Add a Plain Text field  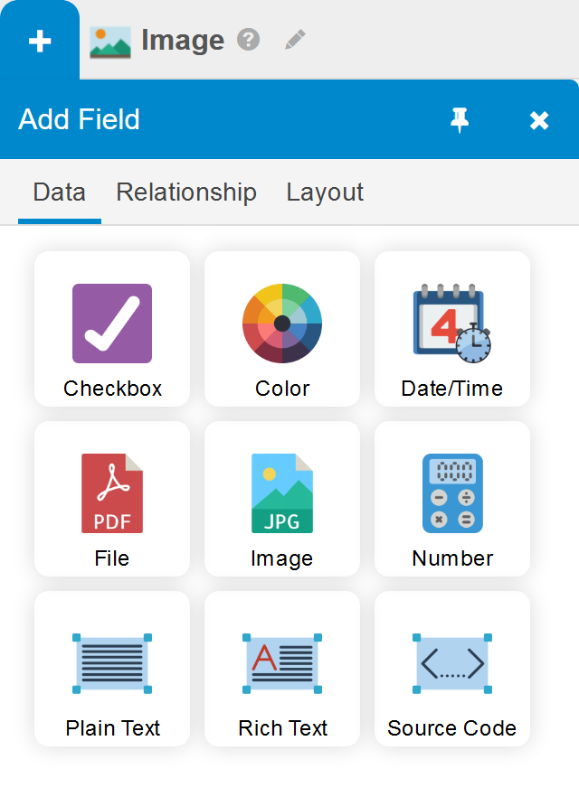112,669
